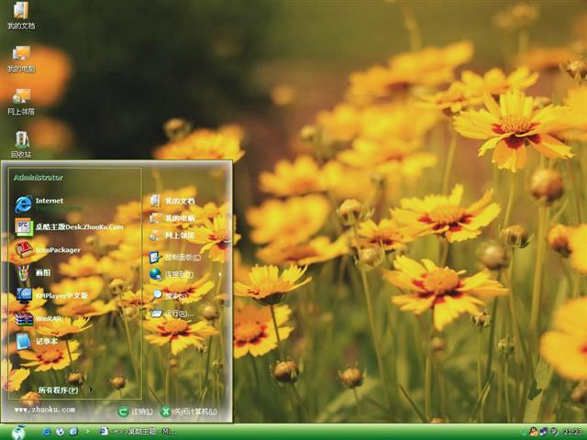Open 画图 paint program in Start menu
Image resolution: width=587 pixels, height=440 pixels.
click(33, 273)
